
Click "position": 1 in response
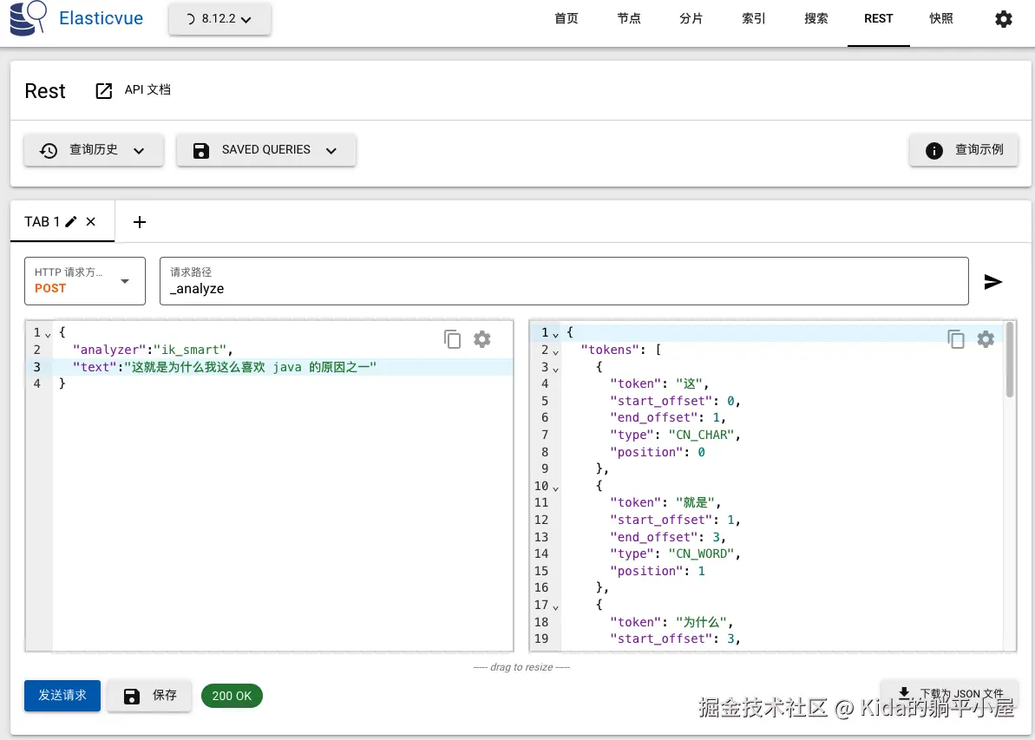click(x=658, y=571)
